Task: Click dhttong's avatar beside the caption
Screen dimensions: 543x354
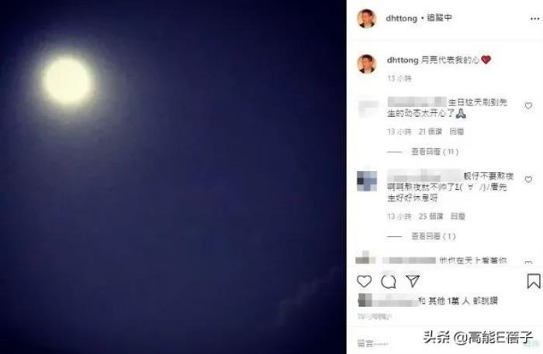Action: (366, 64)
